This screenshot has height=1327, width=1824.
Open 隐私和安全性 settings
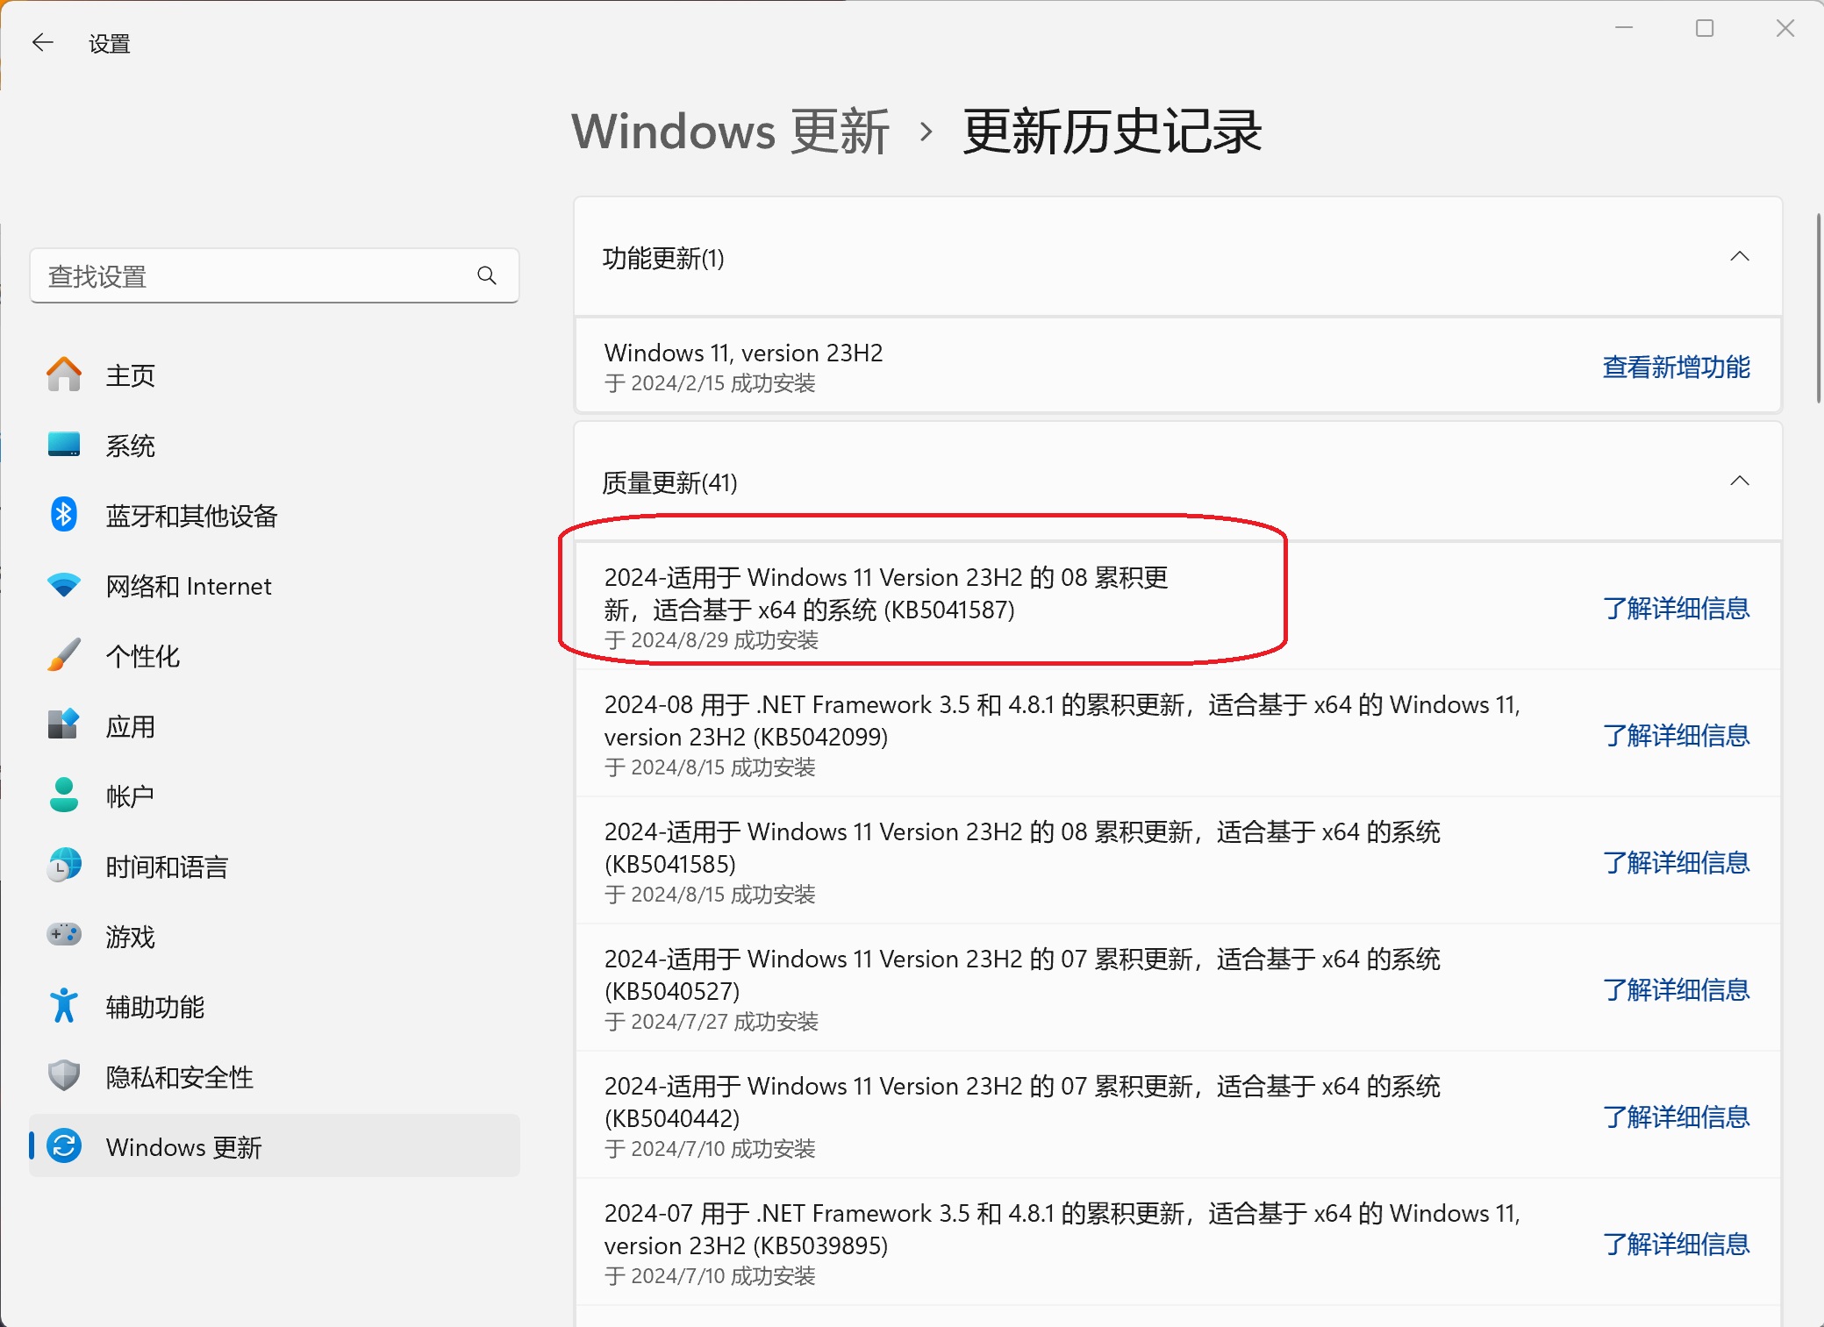(275, 1076)
